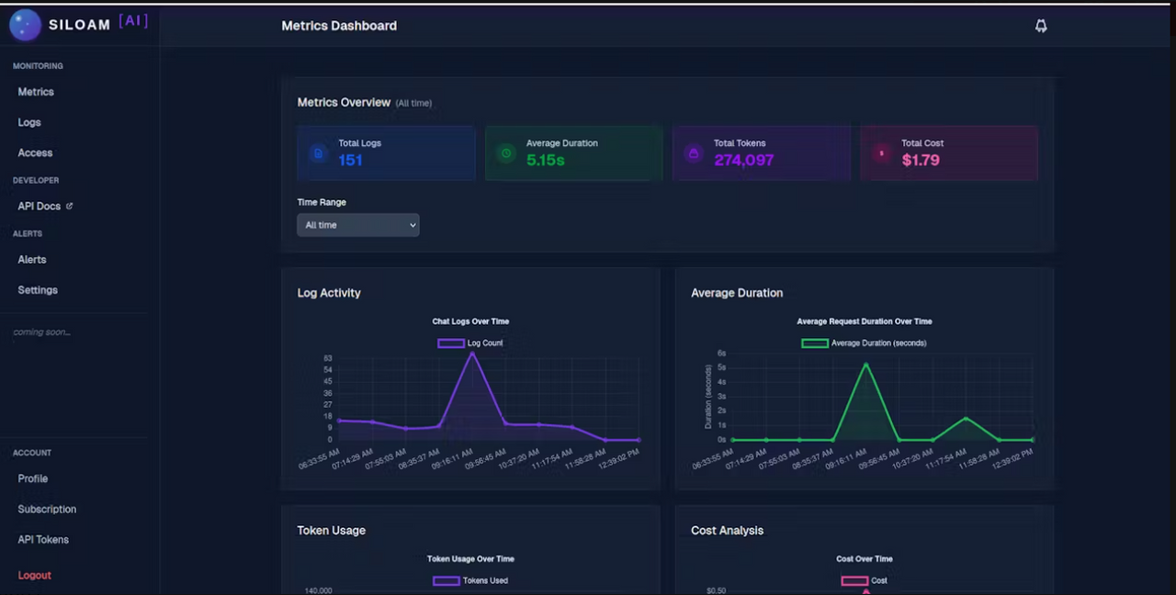The width and height of the screenshot is (1176, 595).
Task: Go to Metrics in the sidebar
Action: pyautogui.click(x=36, y=92)
